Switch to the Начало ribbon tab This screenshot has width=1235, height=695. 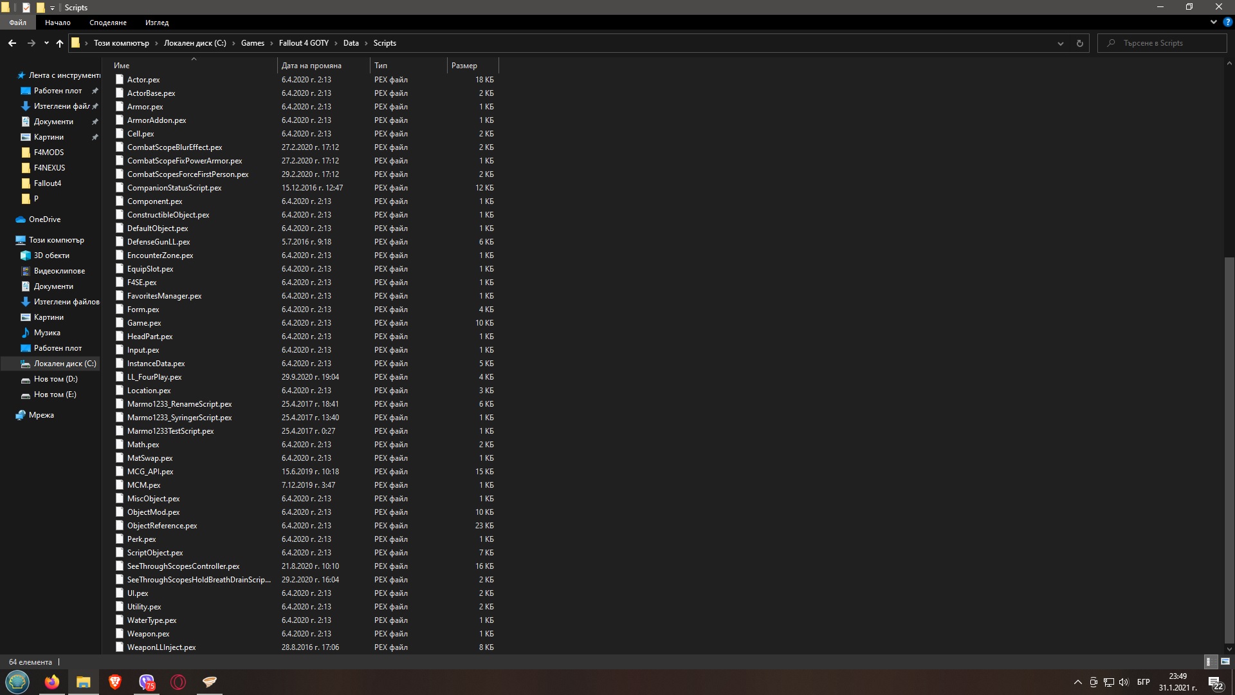tap(58, 23)
